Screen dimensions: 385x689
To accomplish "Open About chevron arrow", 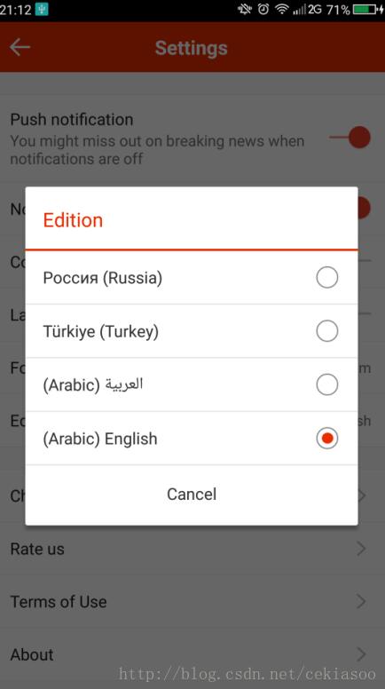I will [x=361, y=653].
